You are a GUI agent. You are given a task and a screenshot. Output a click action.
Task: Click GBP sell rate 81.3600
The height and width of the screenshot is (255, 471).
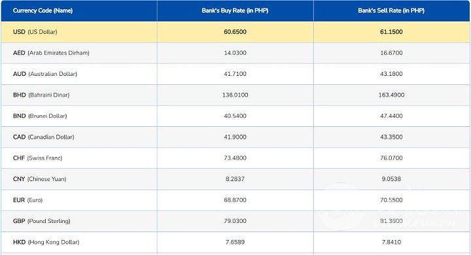391,221
